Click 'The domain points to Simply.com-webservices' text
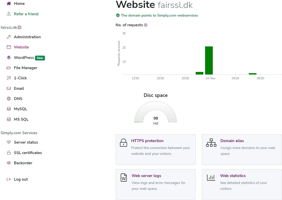The image size is (282, 200). [159, 16]
